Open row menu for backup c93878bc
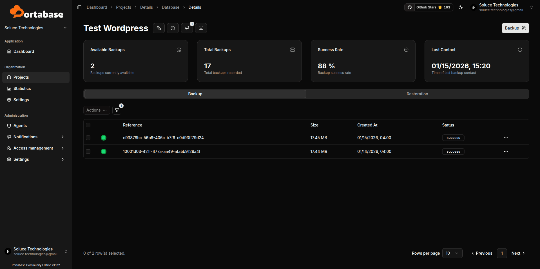Viewport: 540px width, 269px height. coord(506,138)
